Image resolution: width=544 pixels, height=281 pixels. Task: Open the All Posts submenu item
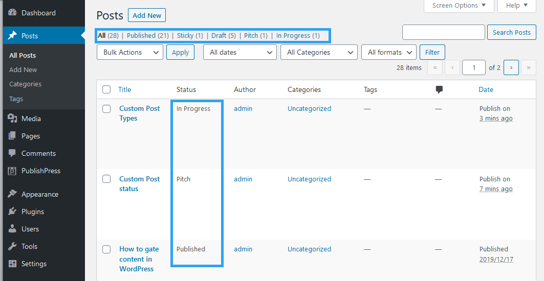click(x=23, y=56)
